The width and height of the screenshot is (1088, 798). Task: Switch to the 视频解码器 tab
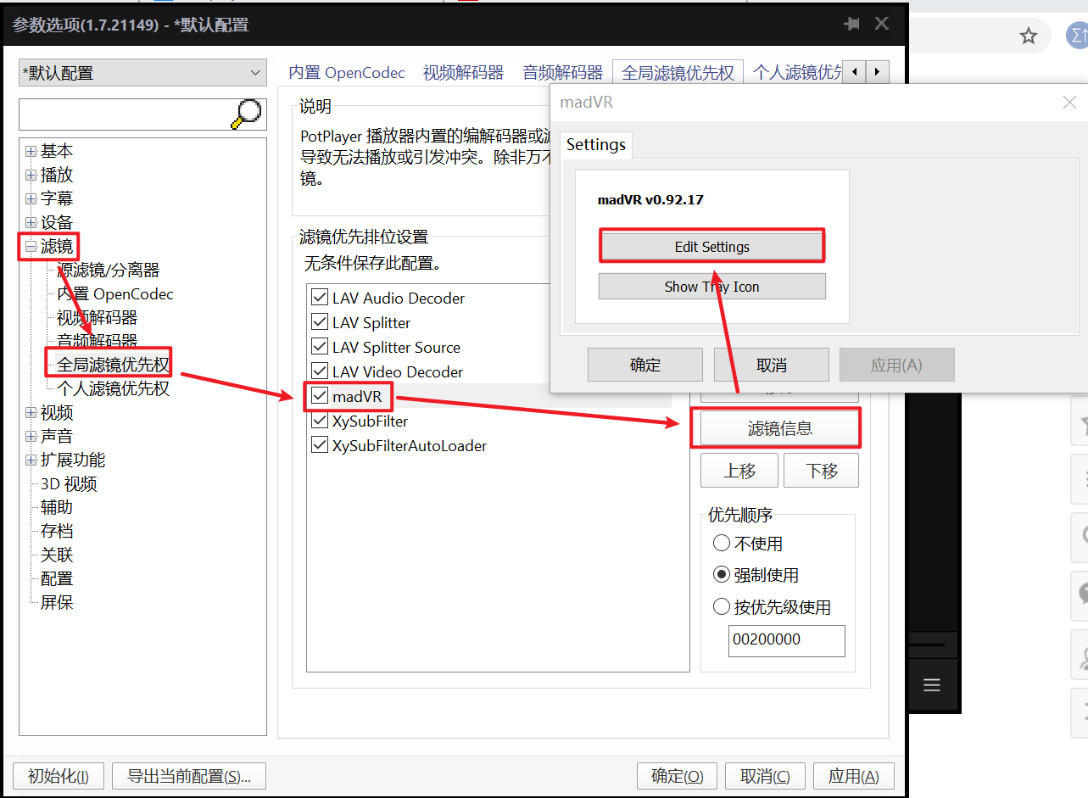(x=463, y=73)
